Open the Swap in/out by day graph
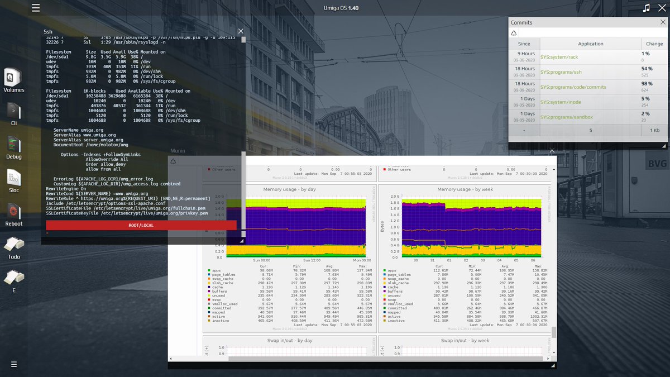 click(x=289, y=345)
